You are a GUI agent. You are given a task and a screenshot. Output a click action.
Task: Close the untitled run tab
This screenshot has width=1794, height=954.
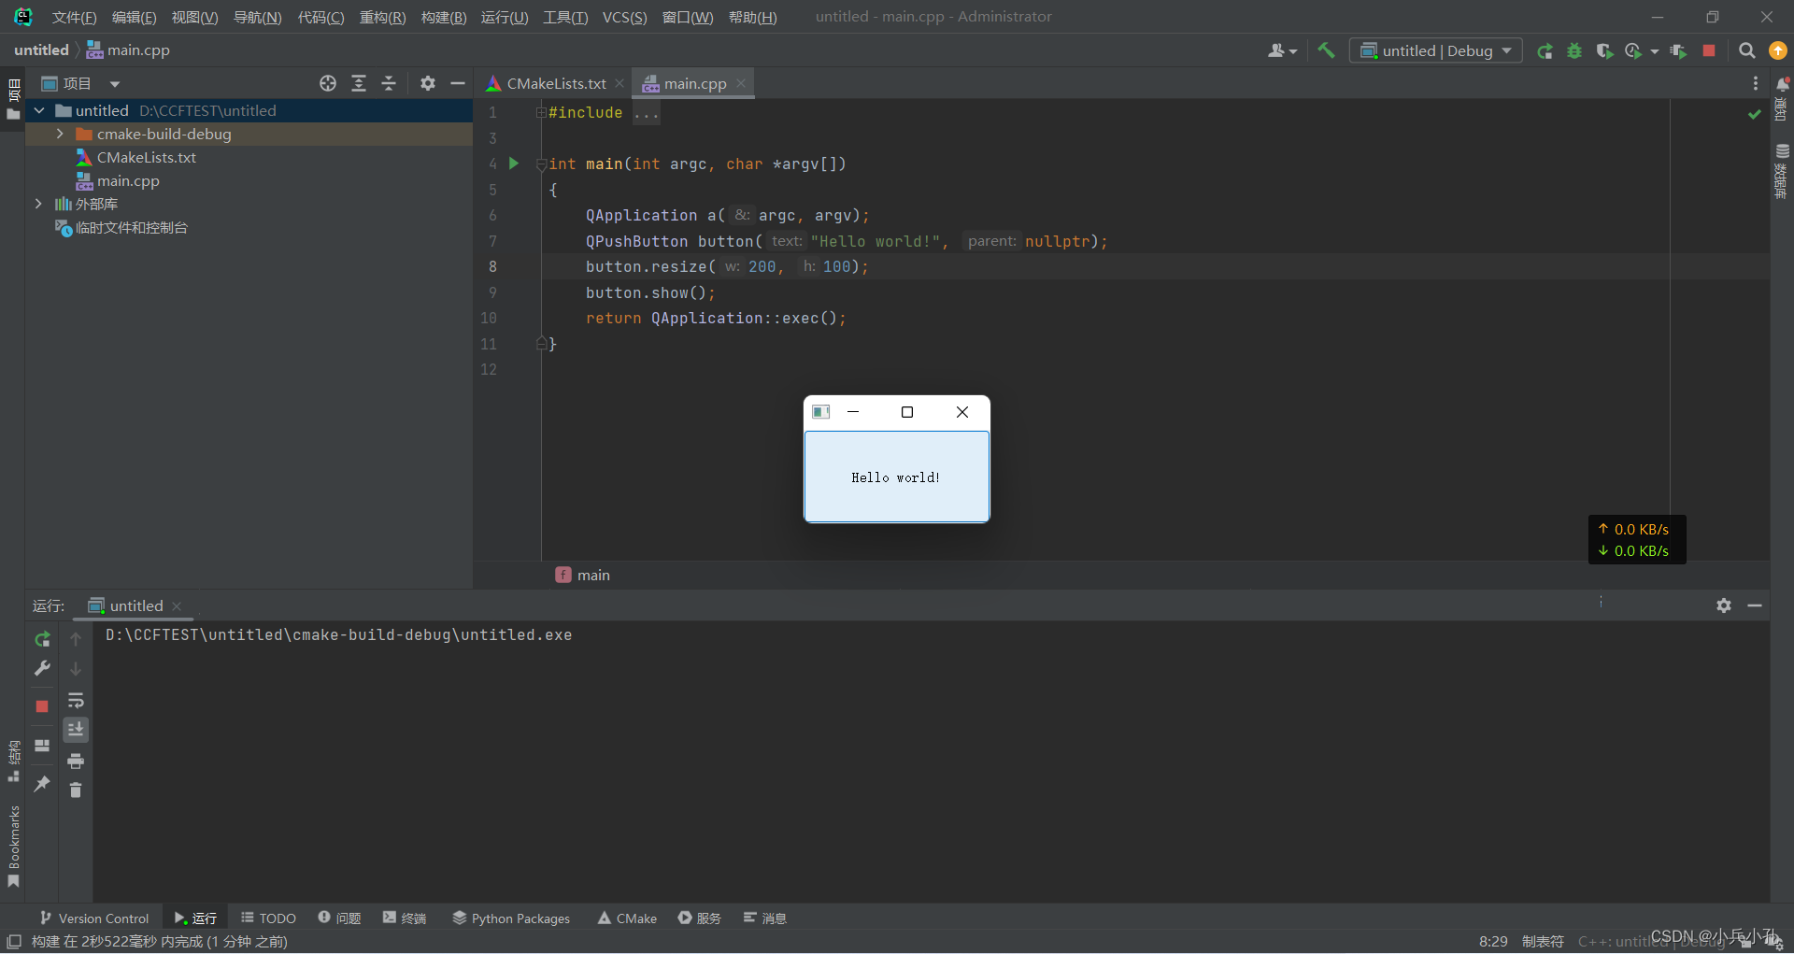(177, 606)
